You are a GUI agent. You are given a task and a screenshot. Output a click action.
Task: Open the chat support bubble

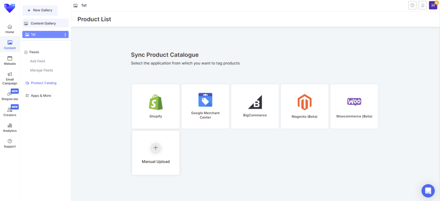point(428,190)
